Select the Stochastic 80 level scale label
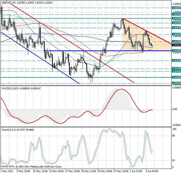 point(173,136)
